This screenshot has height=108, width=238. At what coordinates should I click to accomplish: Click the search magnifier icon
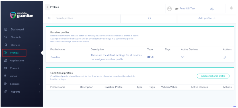50,18
